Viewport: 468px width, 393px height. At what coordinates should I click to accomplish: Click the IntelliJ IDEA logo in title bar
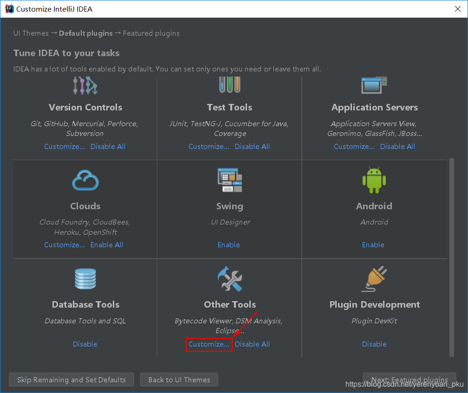(x=9, y=9)
